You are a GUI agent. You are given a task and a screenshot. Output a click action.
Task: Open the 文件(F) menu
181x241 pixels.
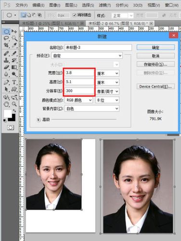[22, 5]
